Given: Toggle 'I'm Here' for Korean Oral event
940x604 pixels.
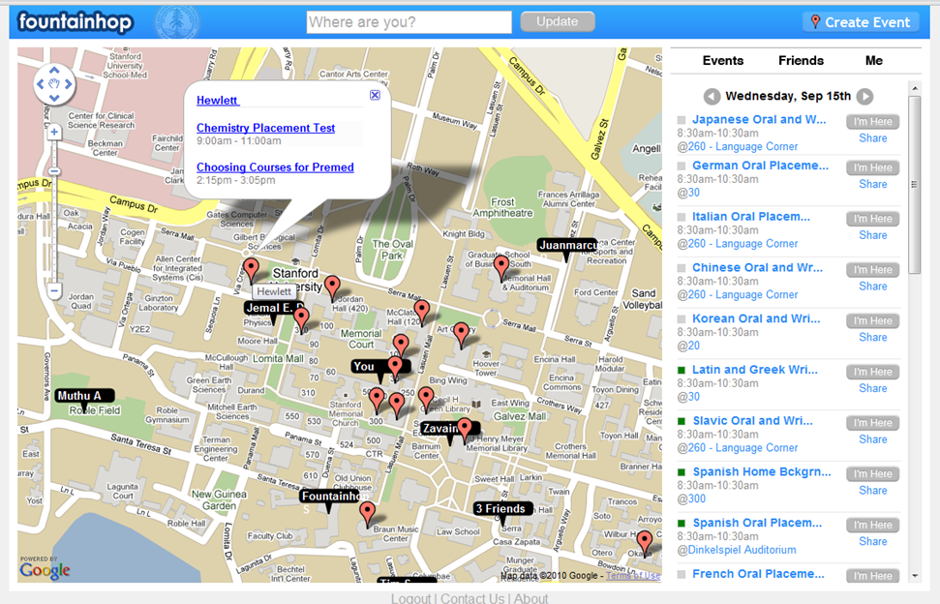Looking at the screenshot, I should click(x=872, y=320).
